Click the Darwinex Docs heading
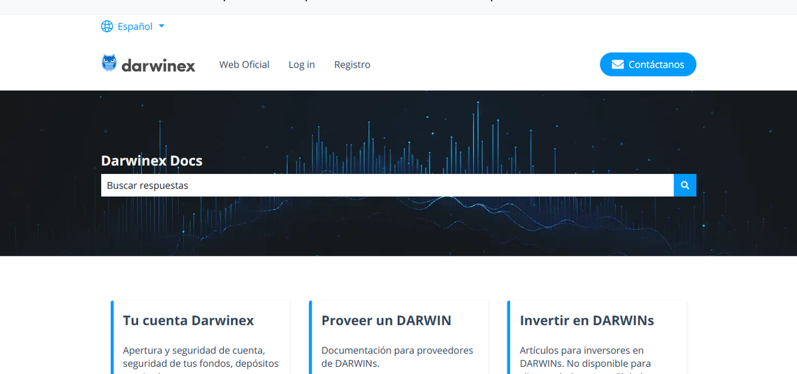 point(151,161)
